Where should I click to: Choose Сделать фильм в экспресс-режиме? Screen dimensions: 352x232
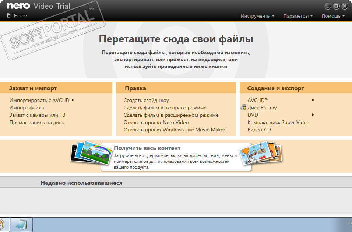pos(165,108)
